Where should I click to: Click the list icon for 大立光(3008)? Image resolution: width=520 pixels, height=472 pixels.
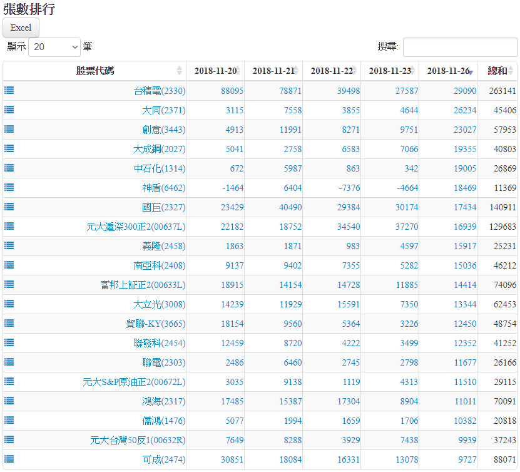pos(9,304)
